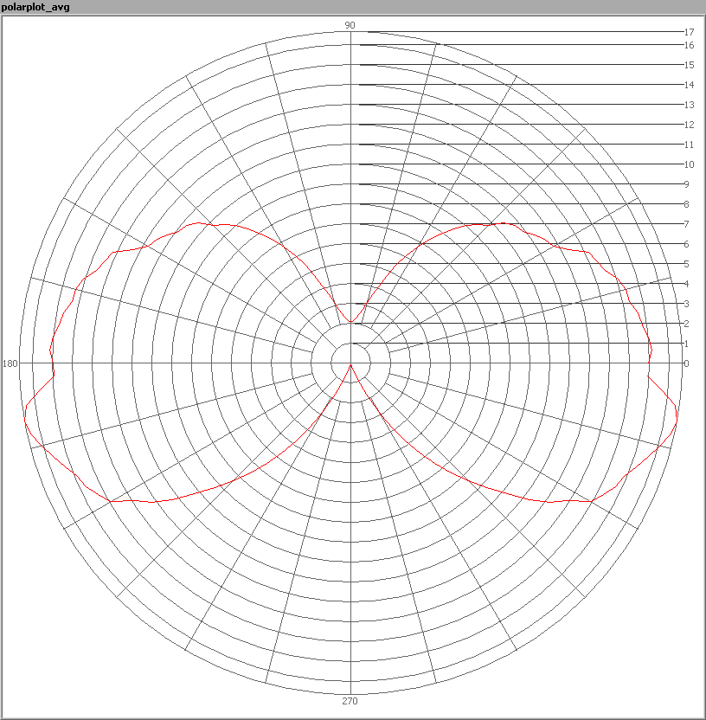Click radial scale label 1
Image resolution: width=706 pixels, height=720 pixels.
click(x=686, y=344)
